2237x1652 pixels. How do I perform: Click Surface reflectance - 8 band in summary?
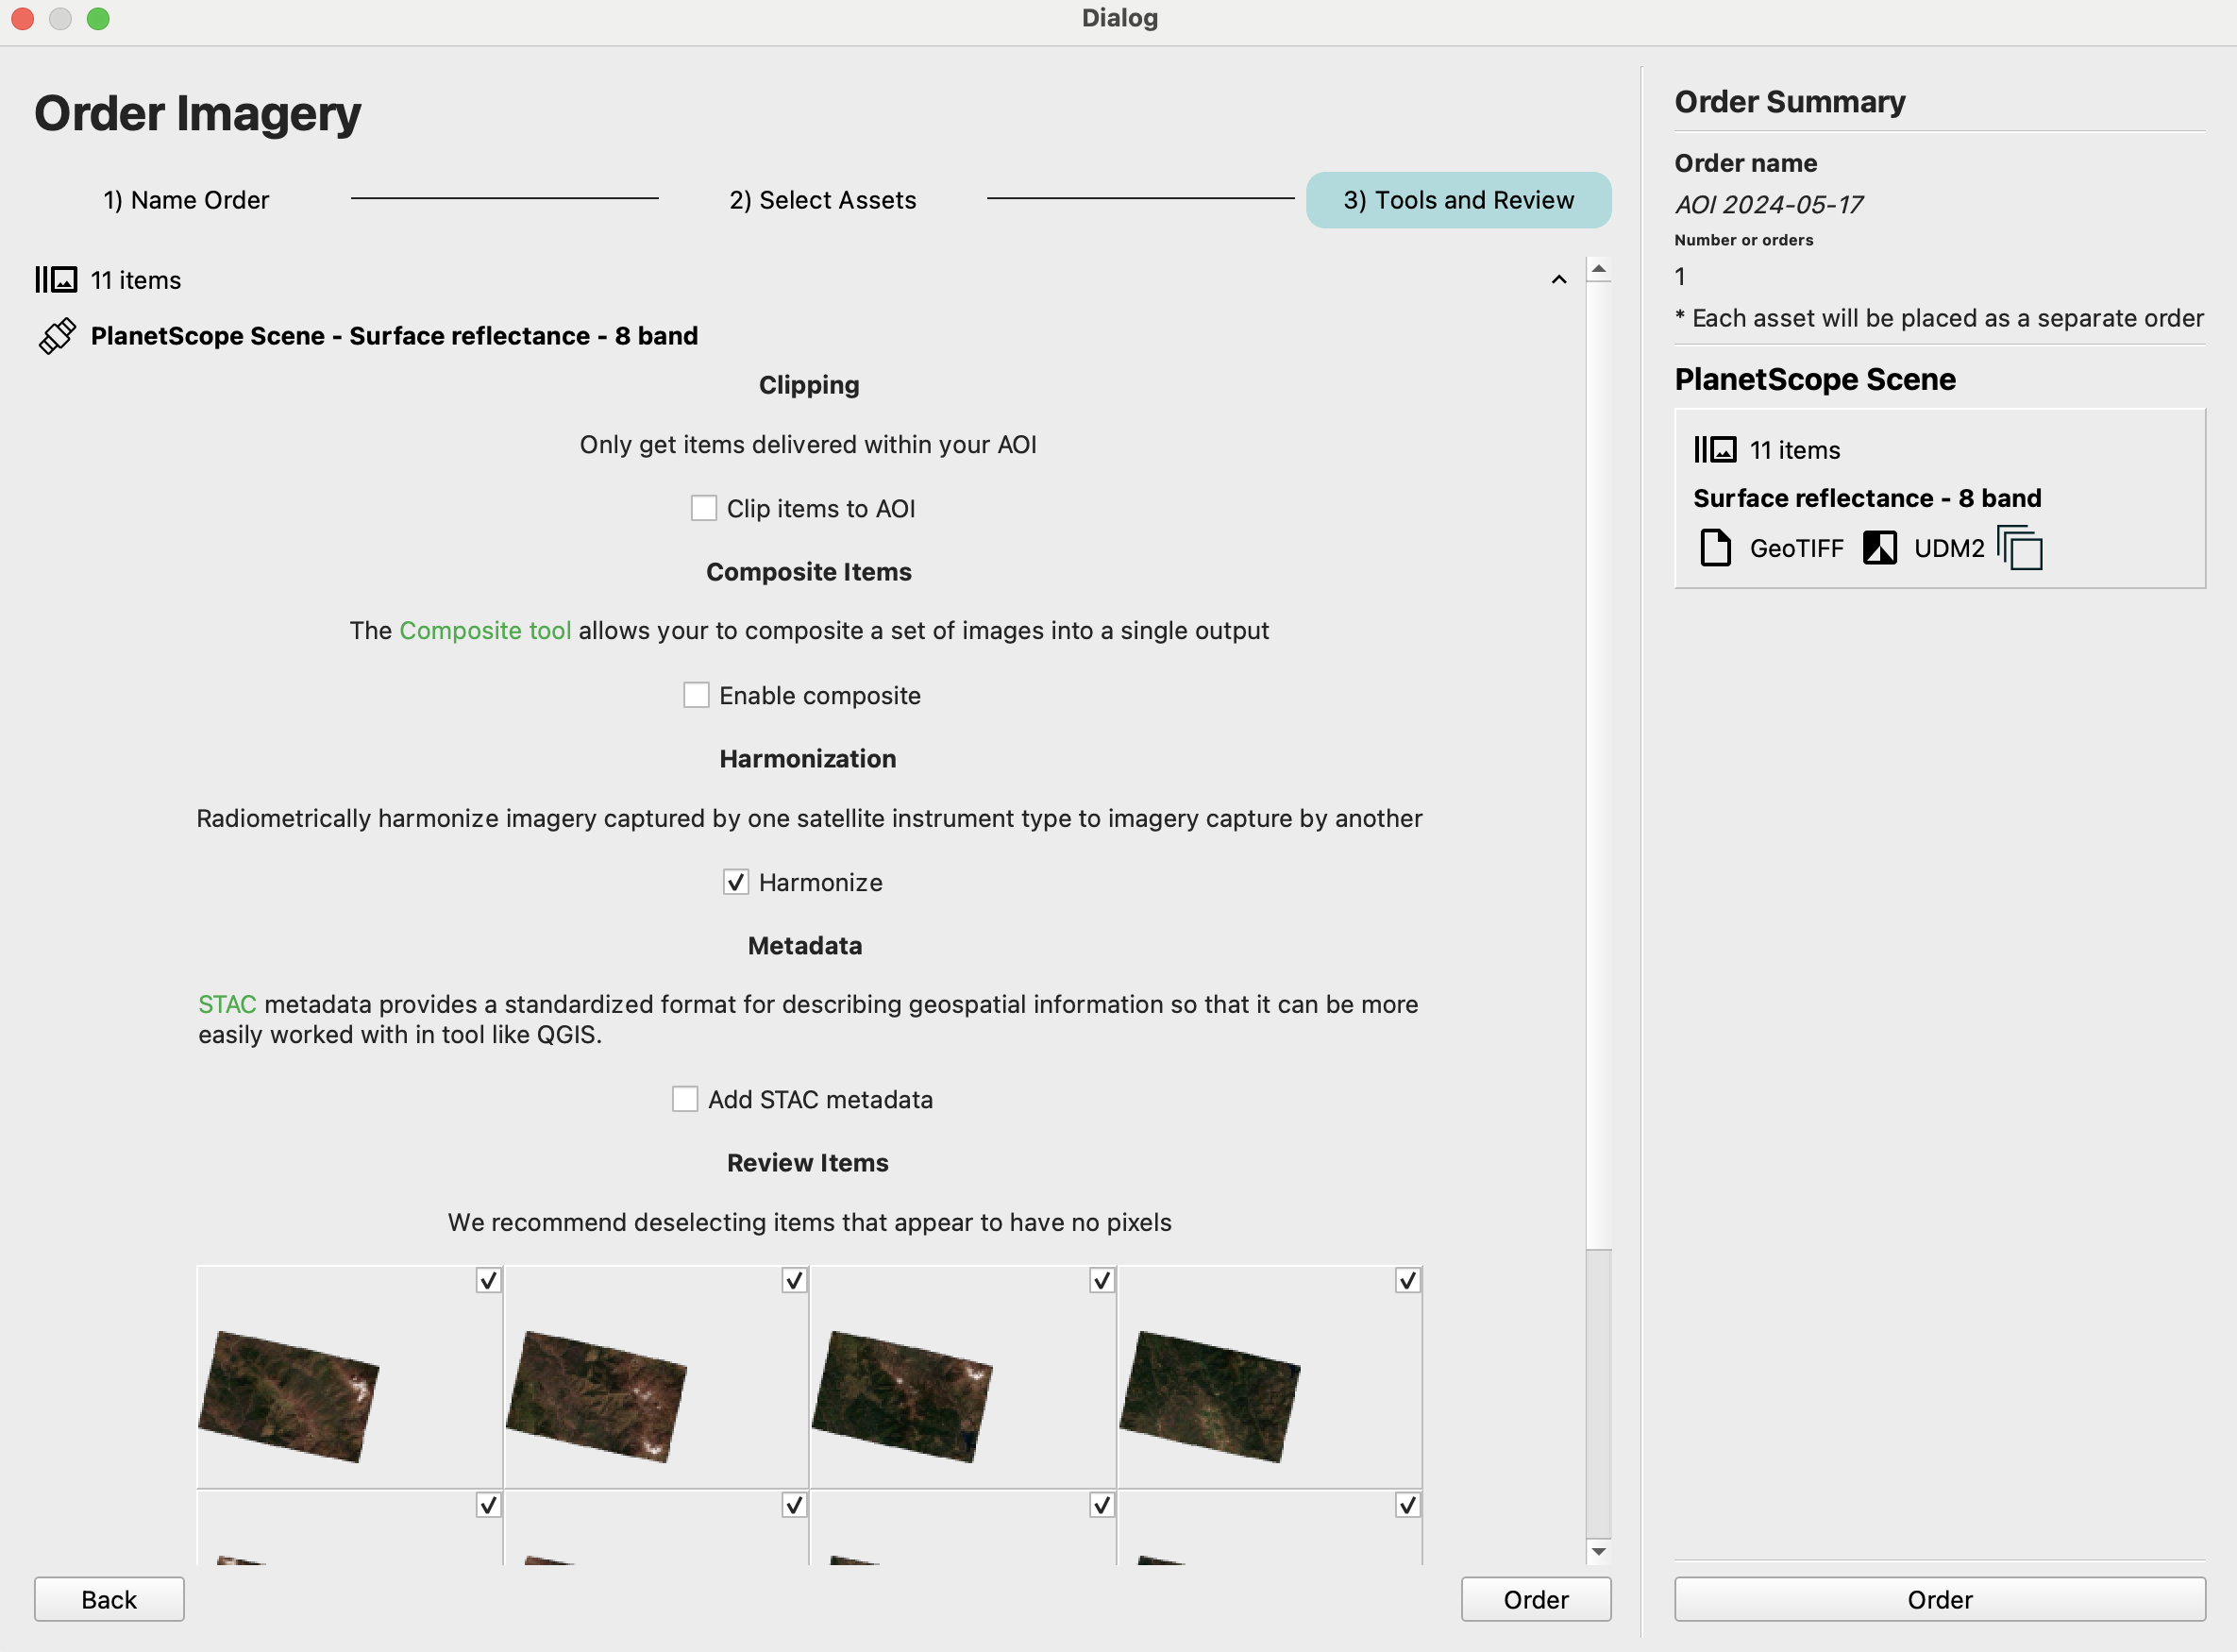(1867, 498)
